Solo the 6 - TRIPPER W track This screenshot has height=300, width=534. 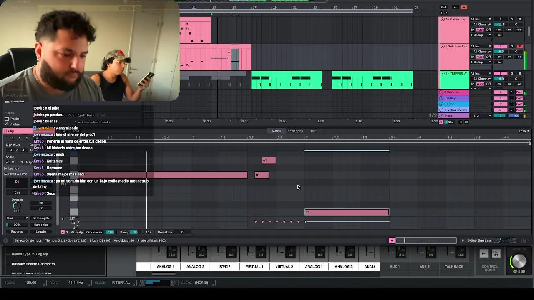point(512,73)
